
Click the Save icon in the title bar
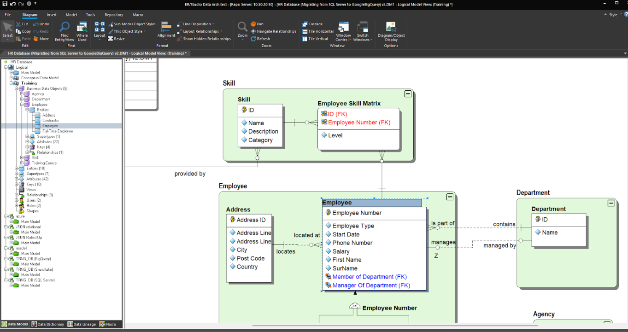pyautogui.click(x=5, y=4)
